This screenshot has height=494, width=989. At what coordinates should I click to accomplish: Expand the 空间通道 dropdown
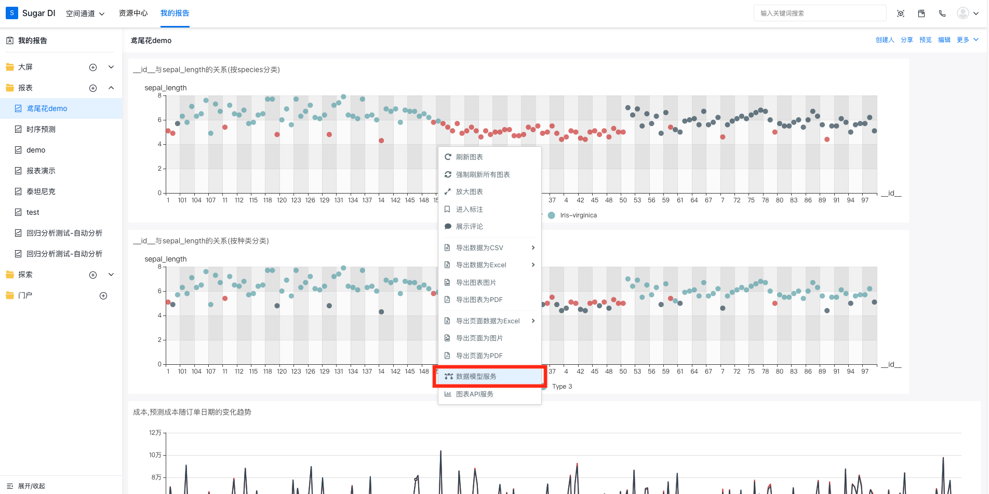click(x=85, y=13)
